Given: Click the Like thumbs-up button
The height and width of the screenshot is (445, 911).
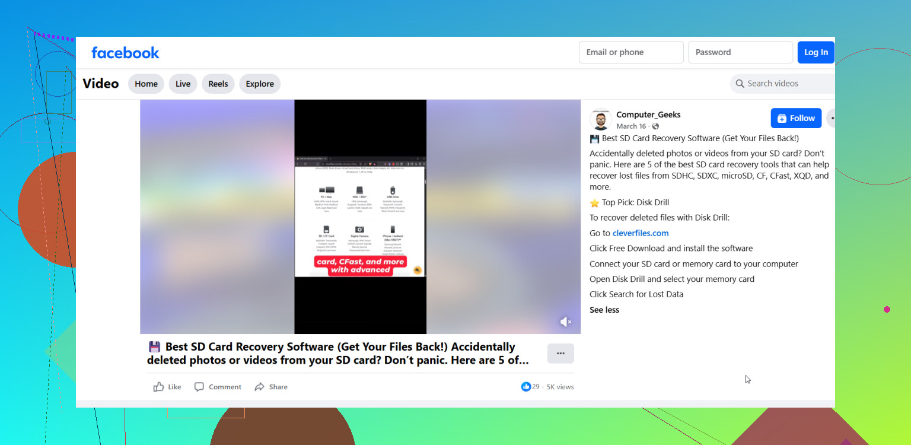Looking at the screenshot, I should (x=167, y=387).
